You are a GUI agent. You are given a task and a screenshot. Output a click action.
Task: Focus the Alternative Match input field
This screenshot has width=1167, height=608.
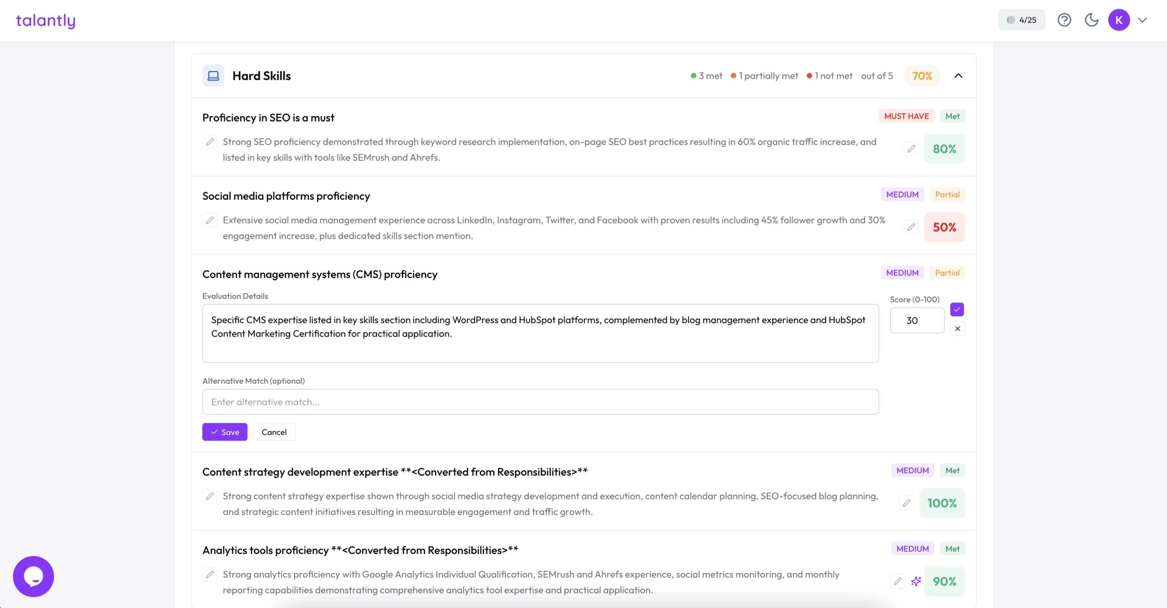click(540, 402)
